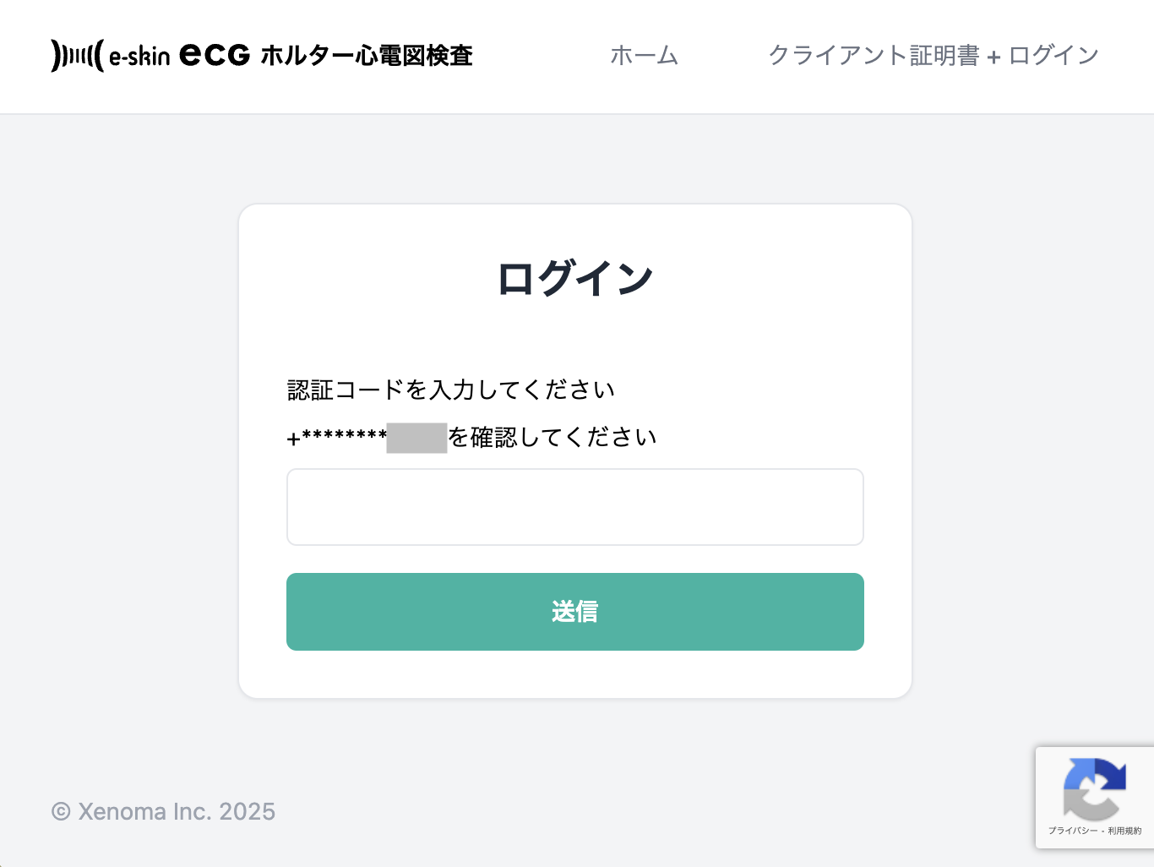Click the を確認してください text
The height and width of the screenshot is (867, 1154).
pos(553,437)
